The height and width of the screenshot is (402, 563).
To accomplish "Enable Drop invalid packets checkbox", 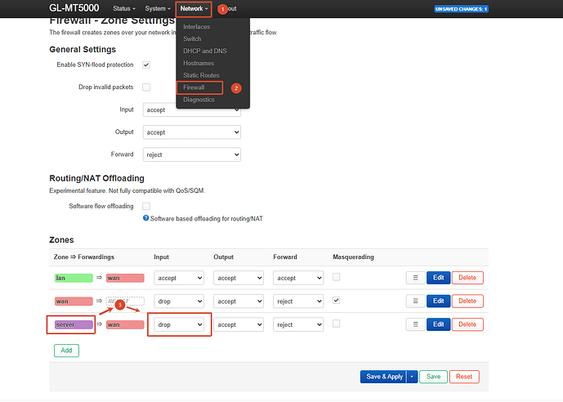I will [146, 87].
